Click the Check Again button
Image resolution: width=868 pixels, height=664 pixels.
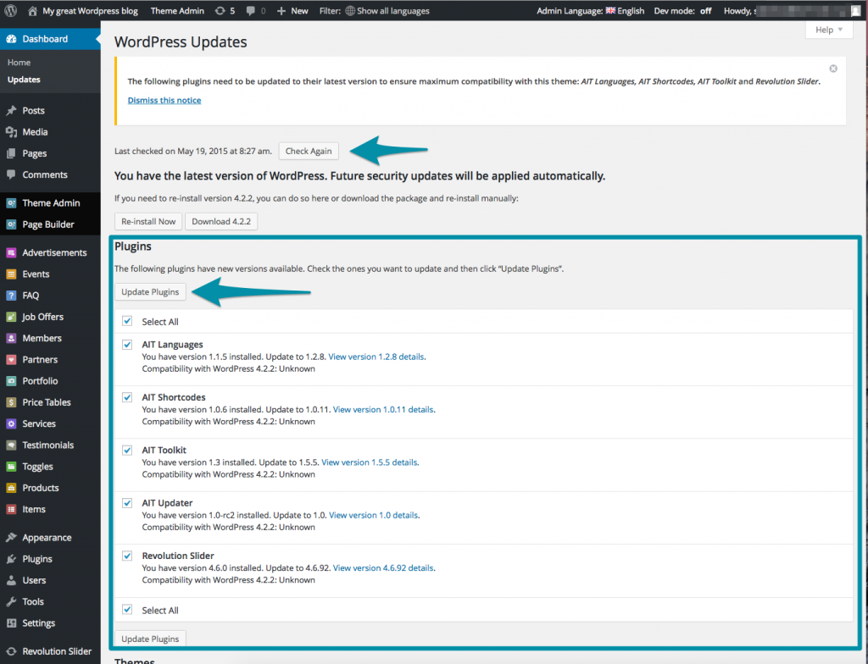point(309,151)
